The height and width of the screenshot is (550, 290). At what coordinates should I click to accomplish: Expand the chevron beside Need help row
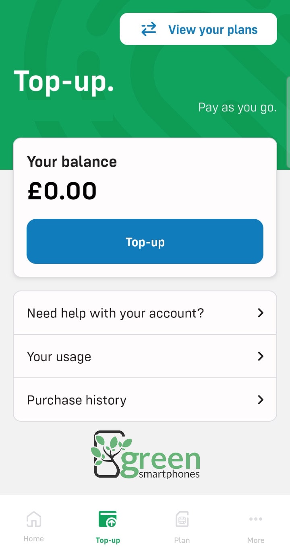coord(261,313)
